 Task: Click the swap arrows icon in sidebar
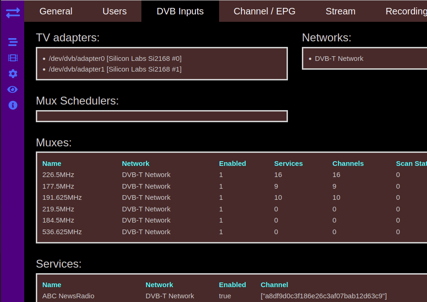13,13
